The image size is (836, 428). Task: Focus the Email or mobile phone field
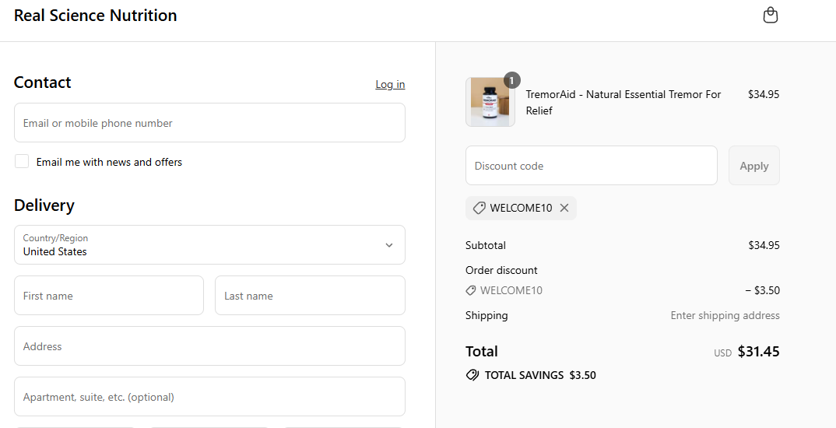pyautogui.click(x=209, y=123)
